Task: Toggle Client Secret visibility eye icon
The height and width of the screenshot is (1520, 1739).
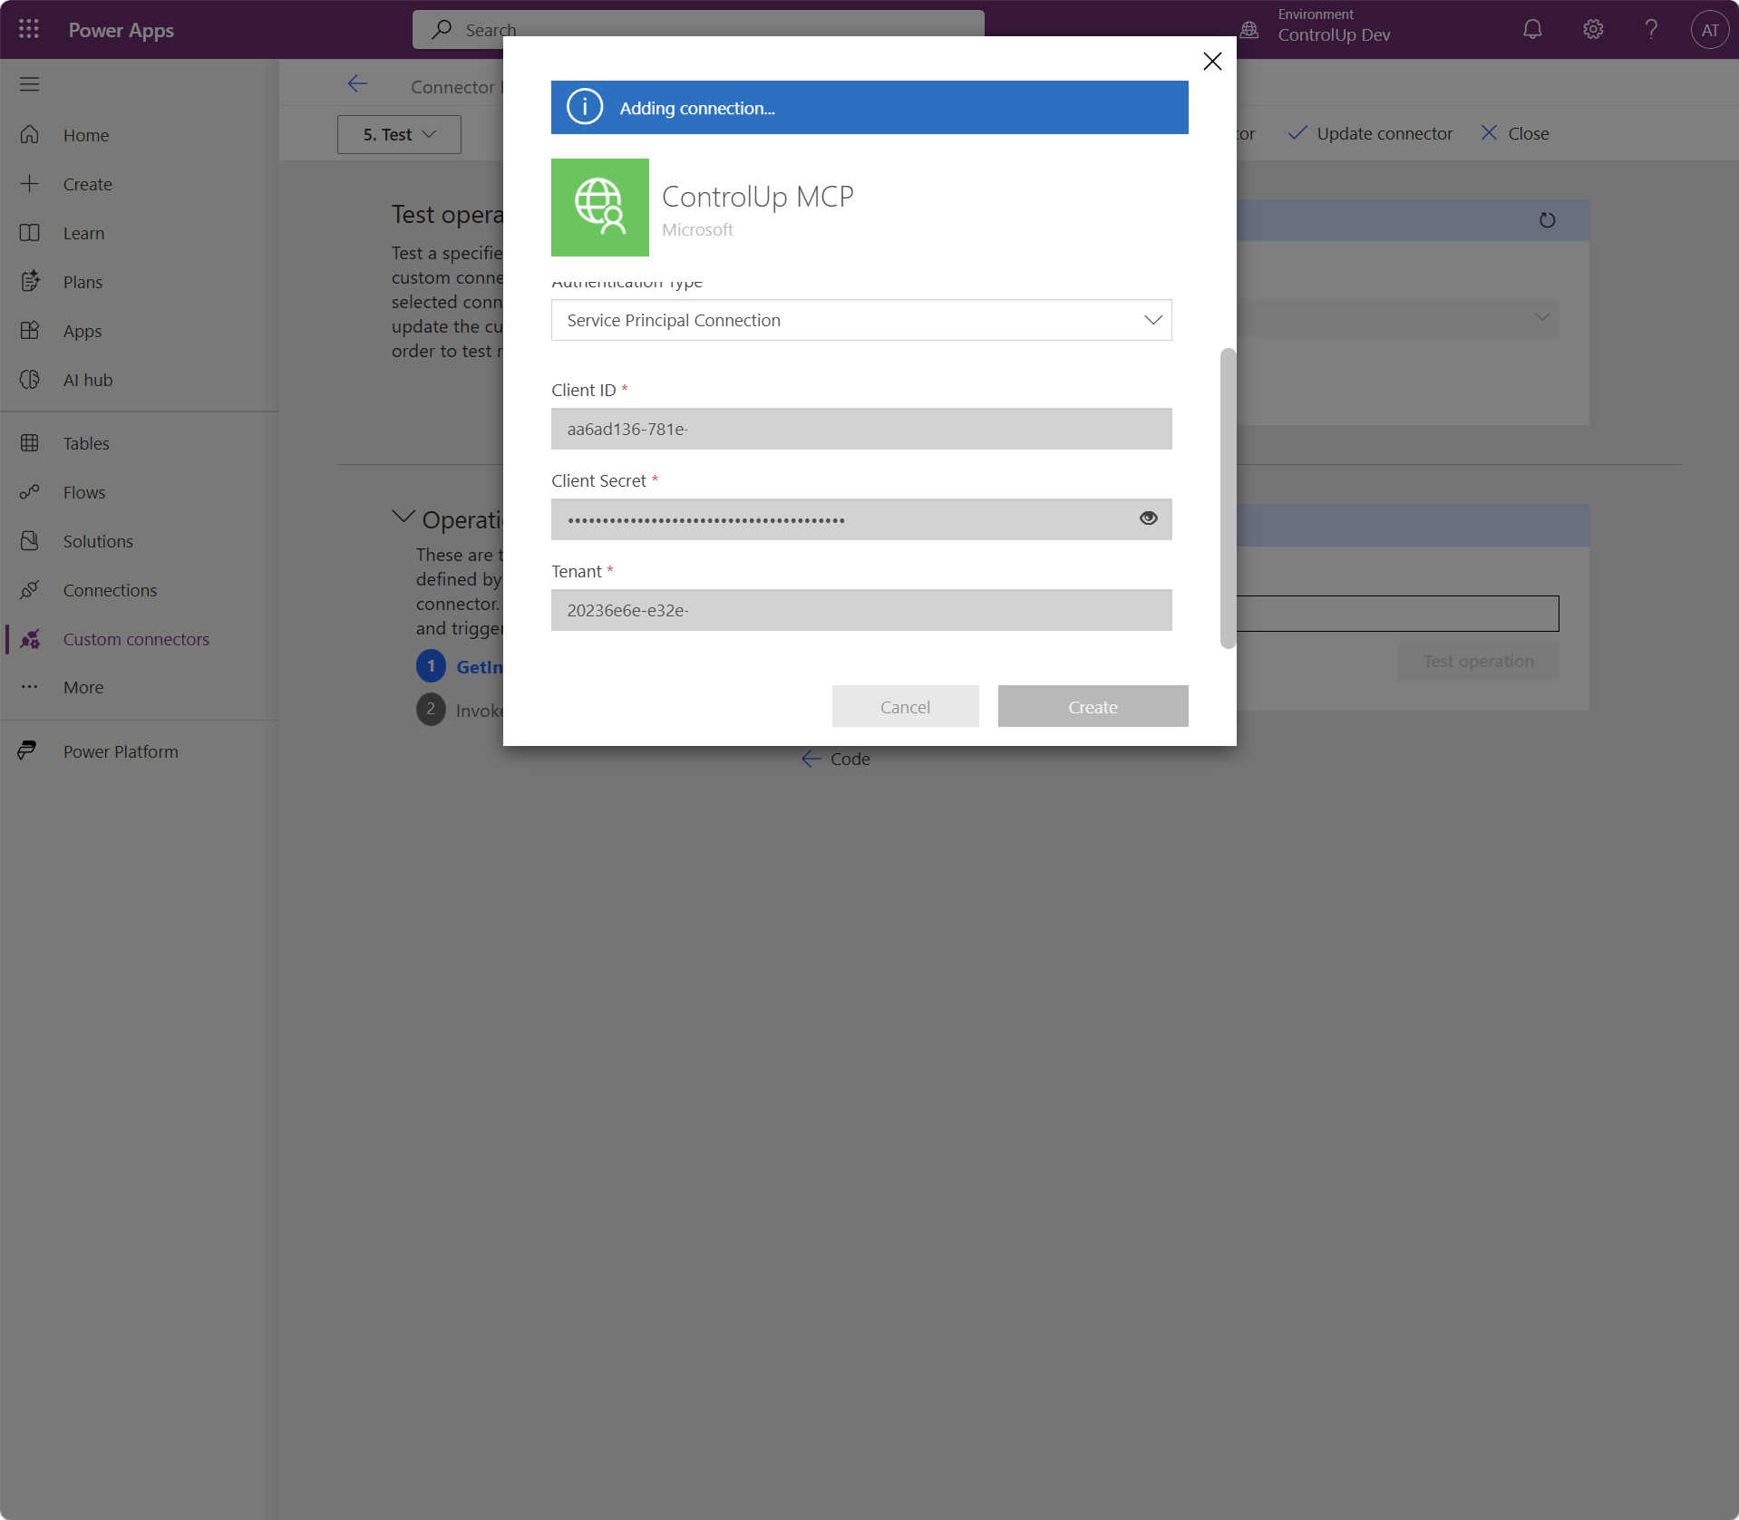Action: pos(1149,518)
